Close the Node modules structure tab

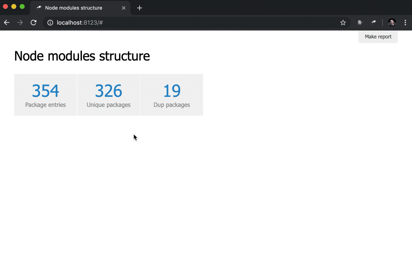click(124, 8)
